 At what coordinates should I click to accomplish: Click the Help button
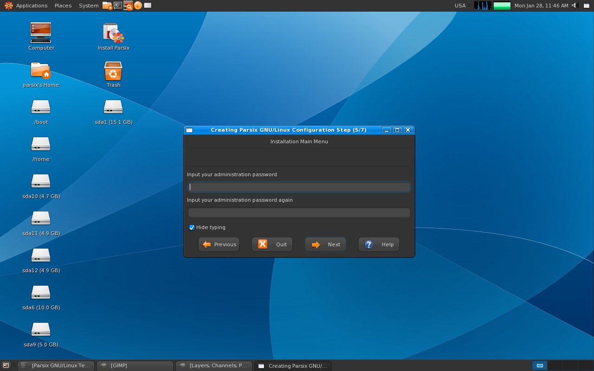pyautogui.click(x=379, y=244)
